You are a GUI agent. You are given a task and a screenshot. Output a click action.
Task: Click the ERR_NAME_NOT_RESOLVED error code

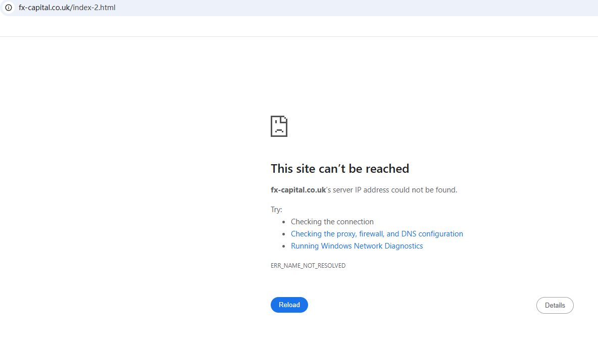(x=308, y=266)
